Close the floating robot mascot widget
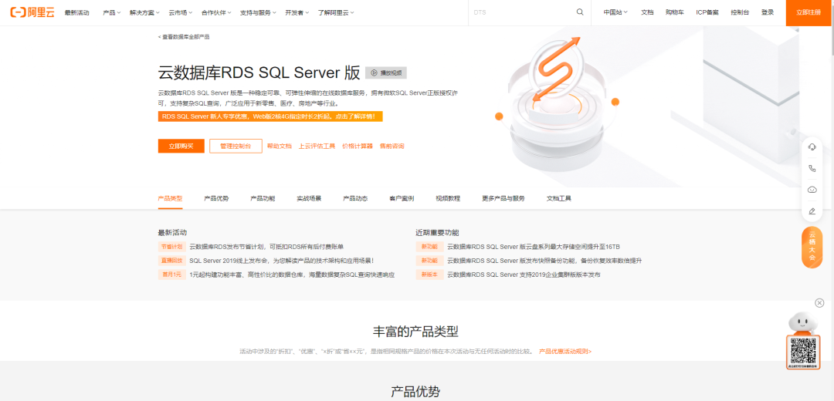The image size is (834, 401). point(819,303)
